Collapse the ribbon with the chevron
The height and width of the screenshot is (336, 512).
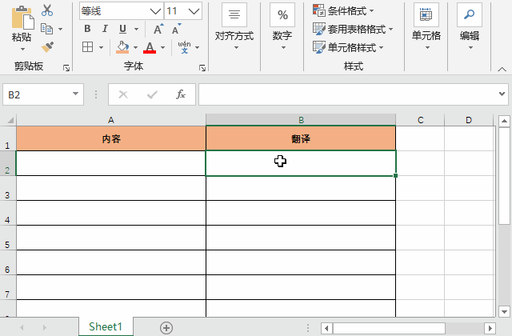point(502,69)
